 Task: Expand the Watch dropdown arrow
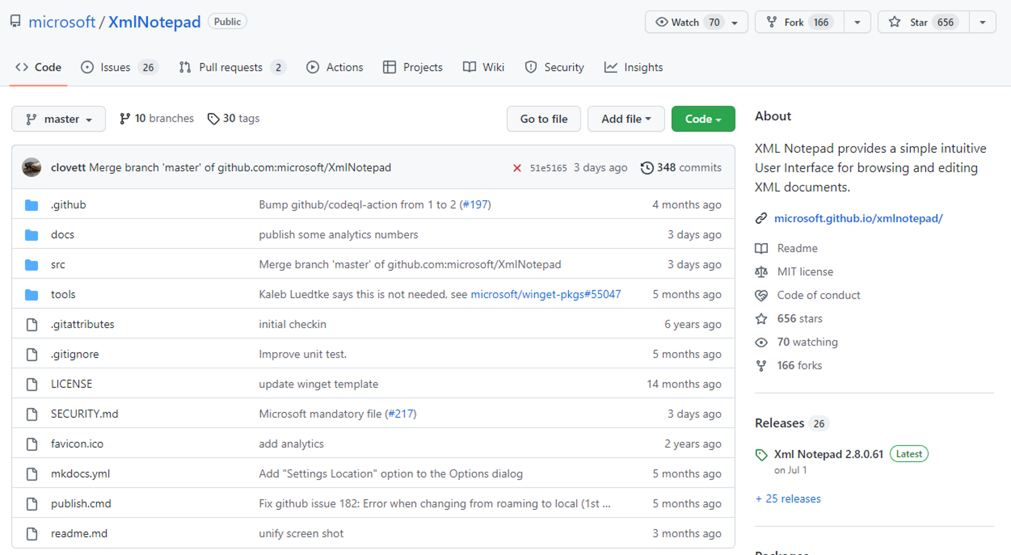coord(735,23)
